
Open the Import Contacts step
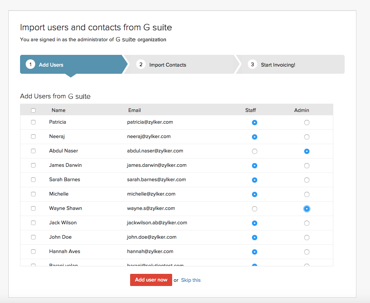pos(168,64)
